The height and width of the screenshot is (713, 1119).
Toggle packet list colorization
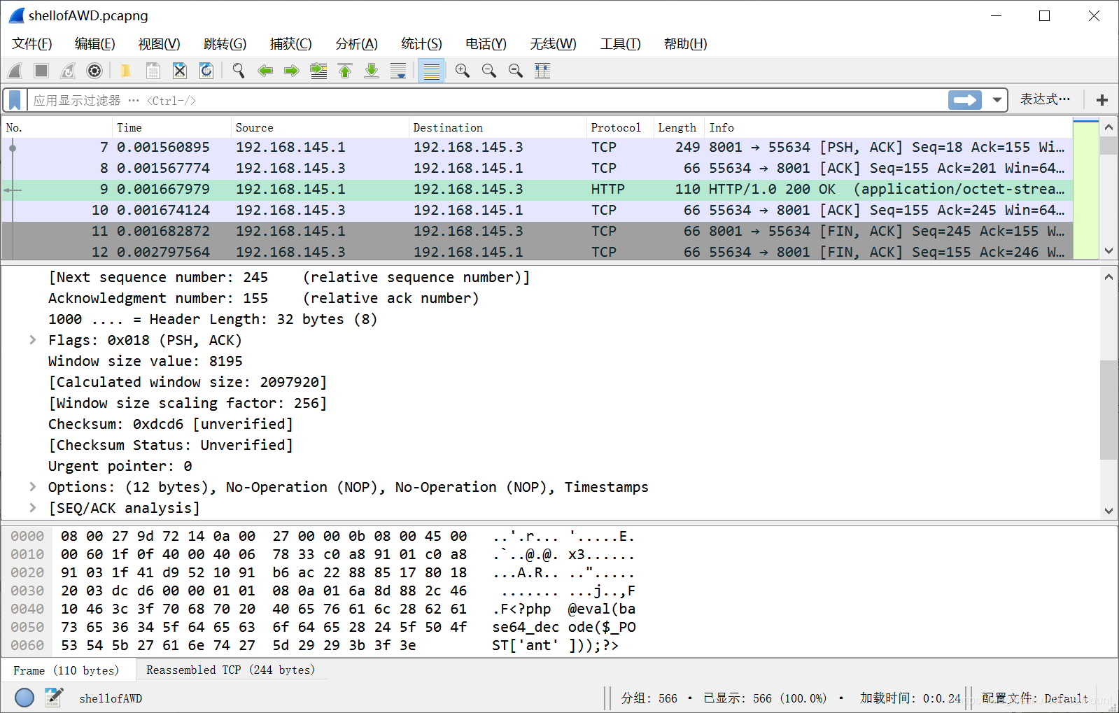pos(432,71)
